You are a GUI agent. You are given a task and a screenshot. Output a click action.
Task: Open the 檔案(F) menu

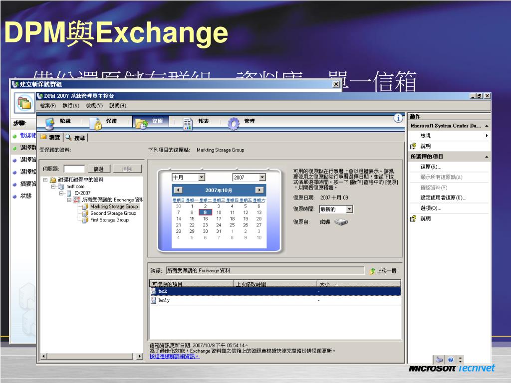click(47, 106)
